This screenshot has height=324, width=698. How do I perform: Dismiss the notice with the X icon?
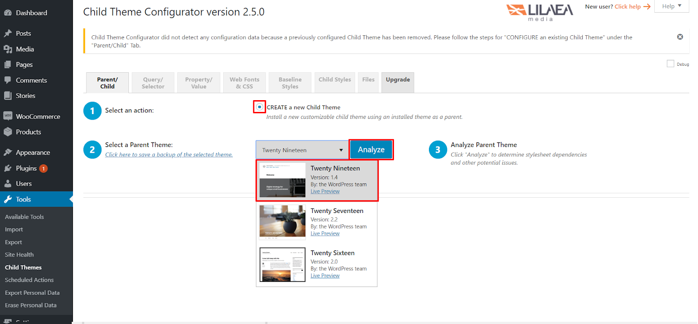pyautogui.click(x=680, y=37)
